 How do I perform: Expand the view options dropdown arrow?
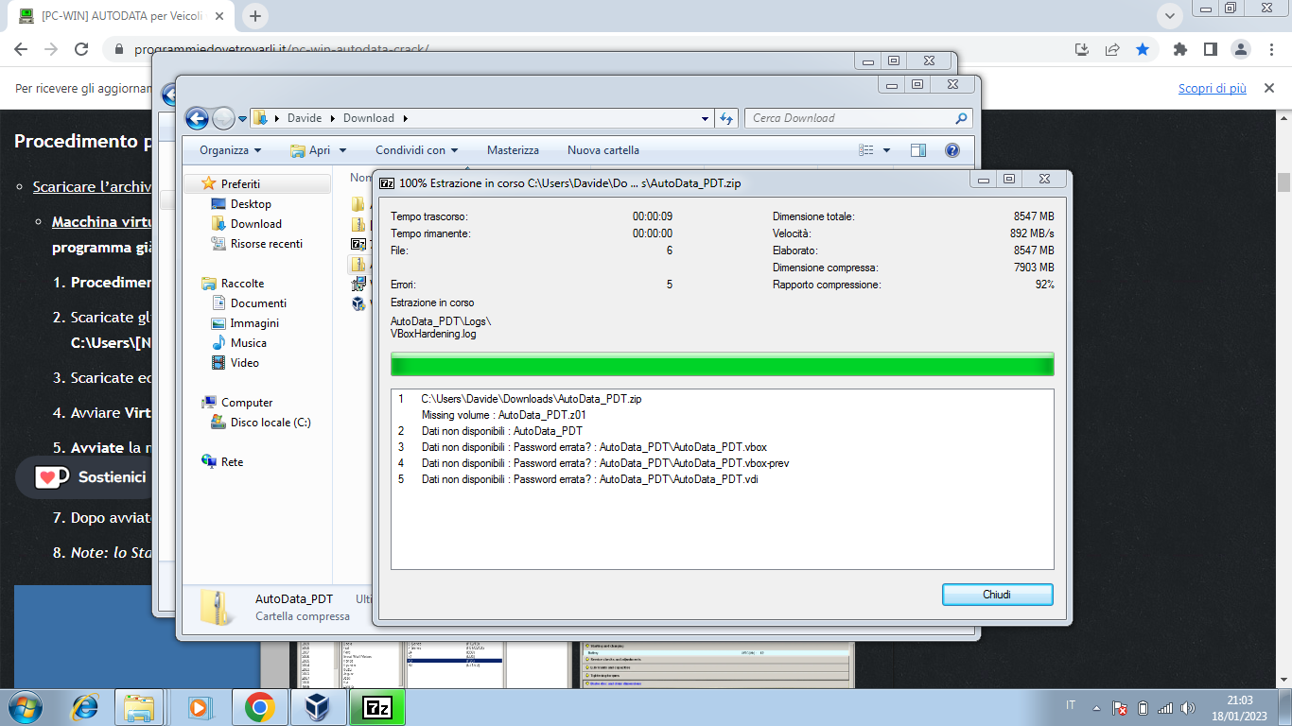(886, 150)
